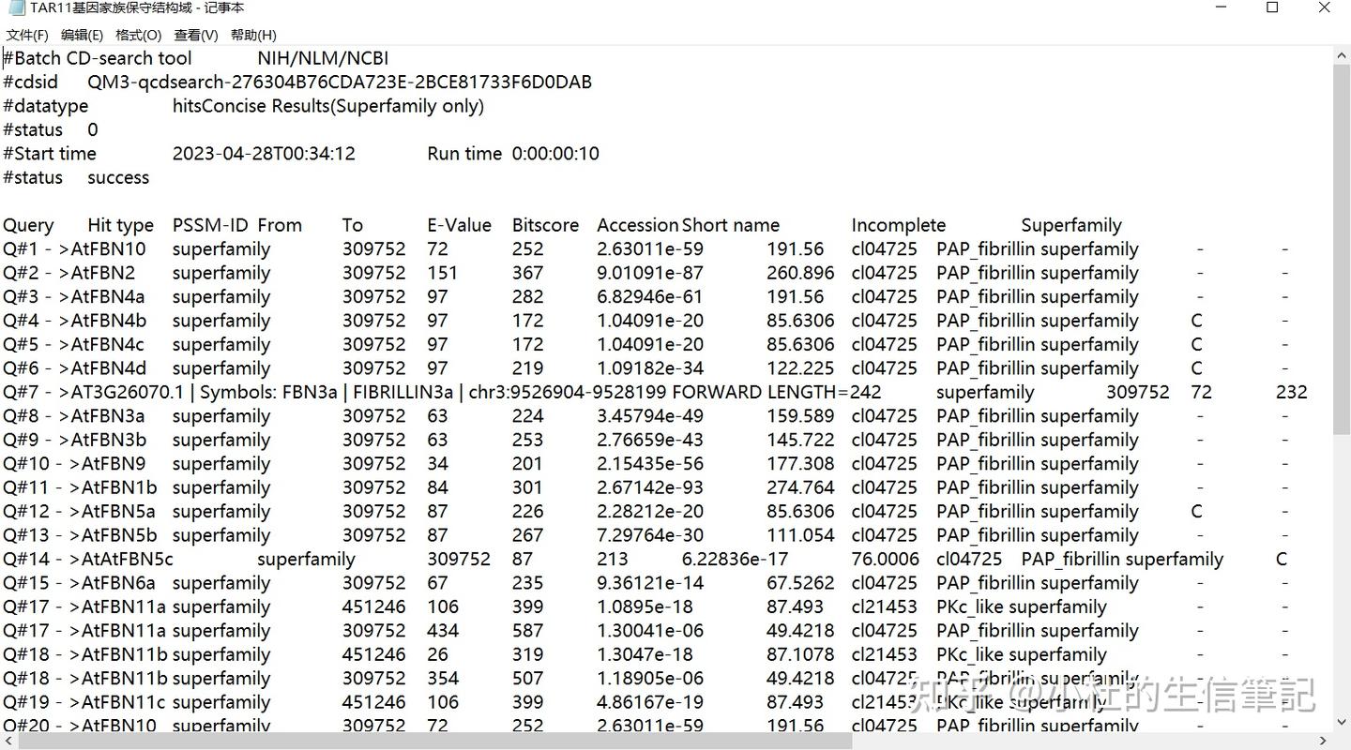Click the Q#7 AT3G26070.1 text line

click(655, 392)
